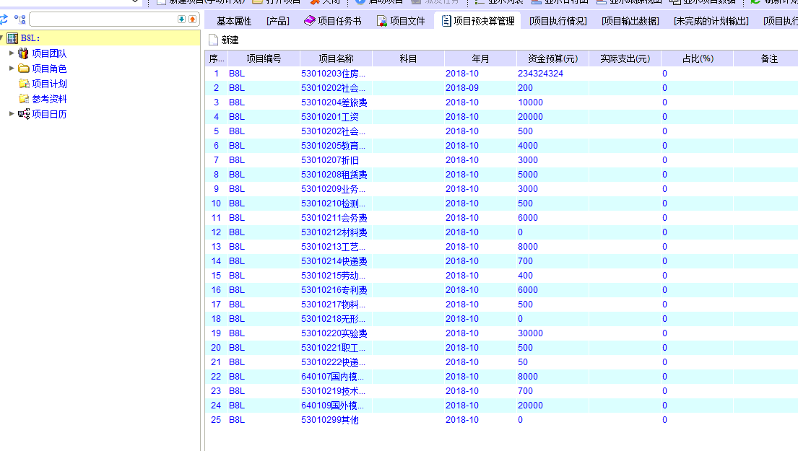Select the 53010219技术... entry
Image resolution: width=798 pixels, height=451 pixels.
coord(334,391)
